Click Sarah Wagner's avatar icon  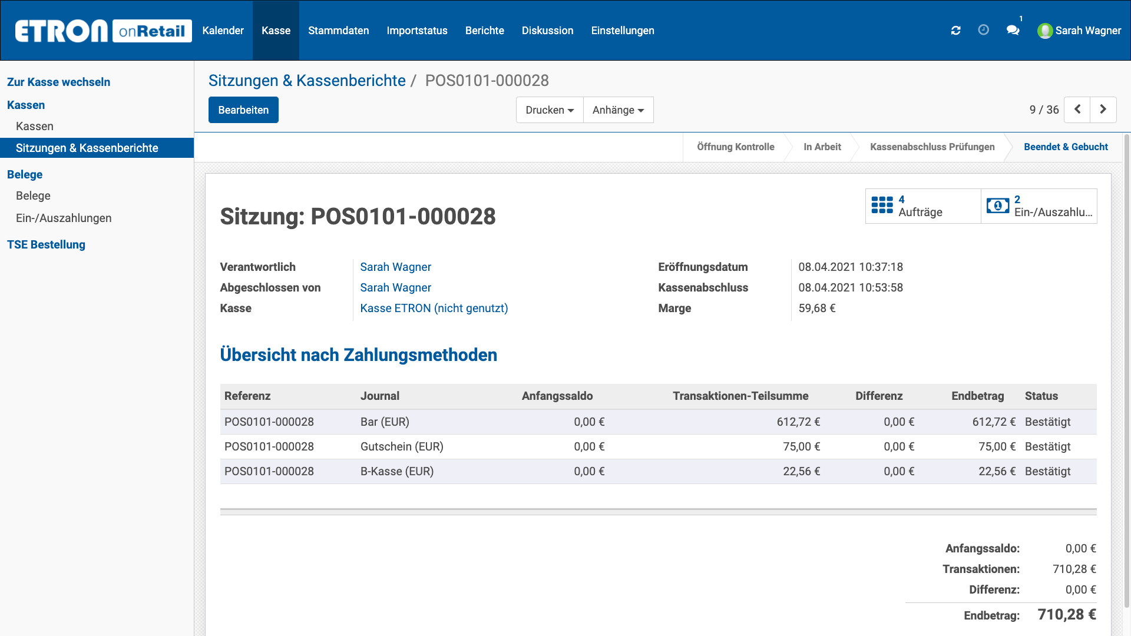(x=1045, y=31)
